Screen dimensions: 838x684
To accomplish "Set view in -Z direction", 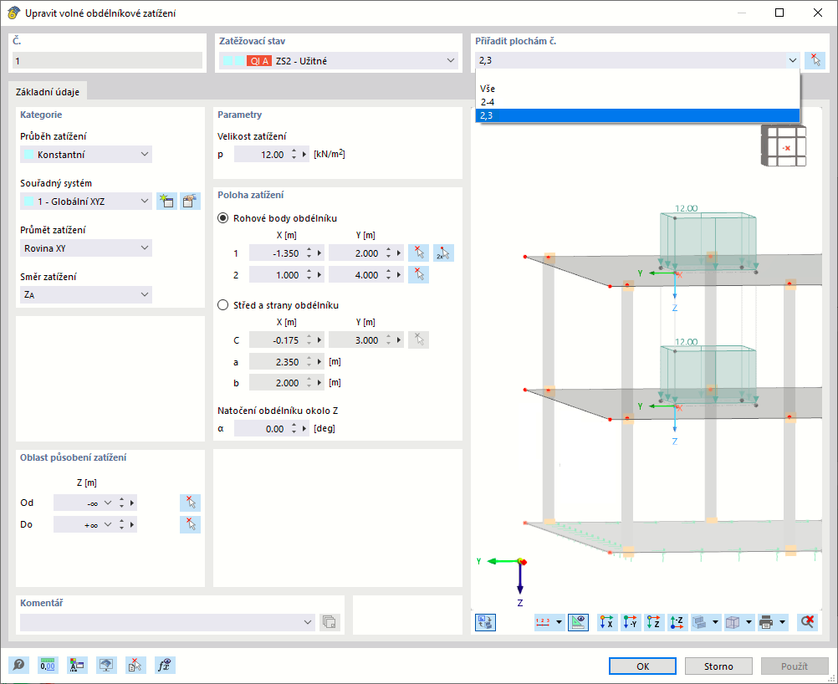I will (677, 622).
